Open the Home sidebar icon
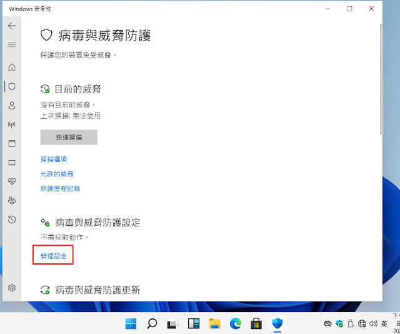 [12, 67]
